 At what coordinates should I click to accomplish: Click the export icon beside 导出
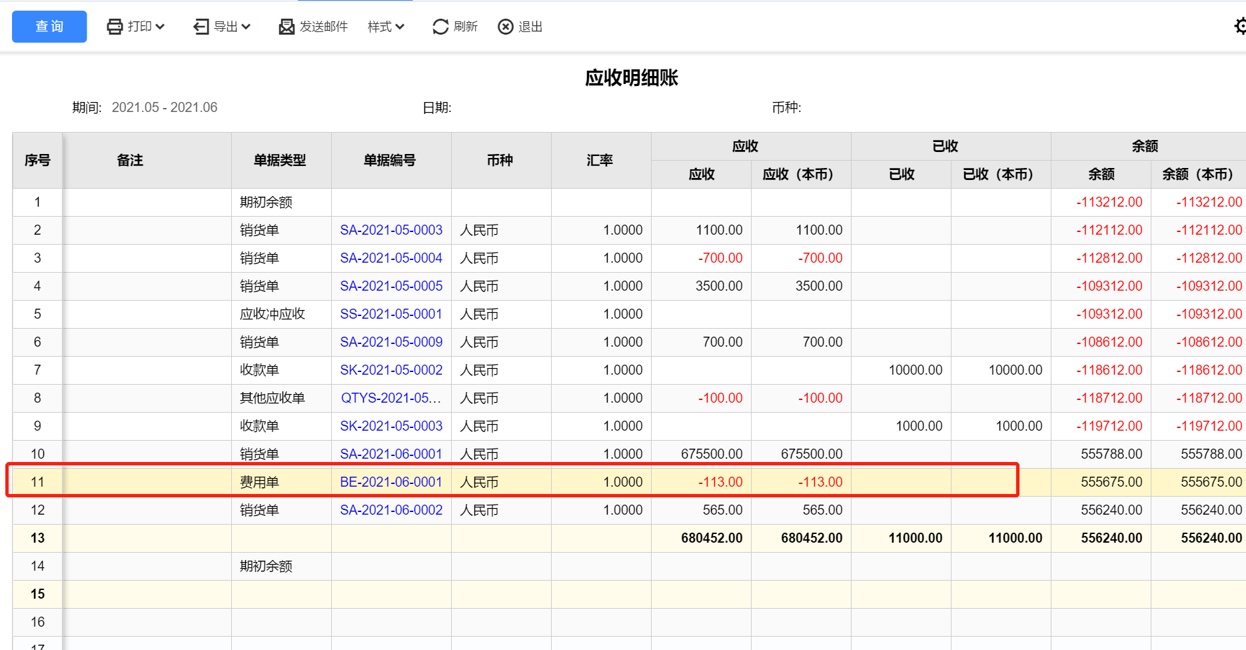[201, 27]
